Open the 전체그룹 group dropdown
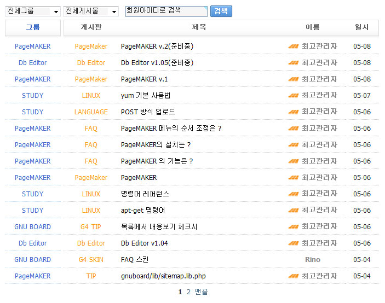This screenshot has height=303, width=385. coord(33,11)
